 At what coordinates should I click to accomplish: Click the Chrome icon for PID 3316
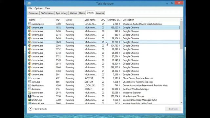point(30,35)
